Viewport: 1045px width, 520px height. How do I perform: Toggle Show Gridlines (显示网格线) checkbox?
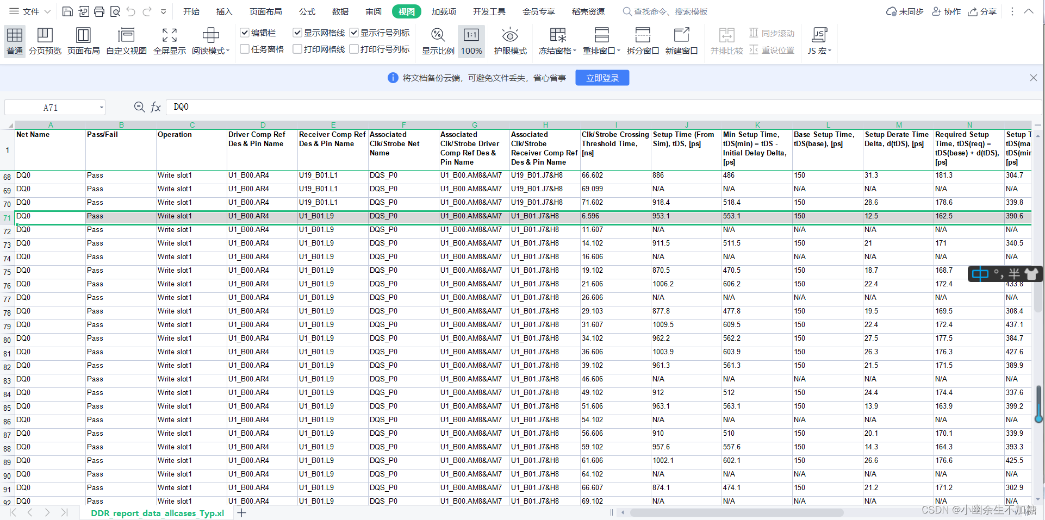[297, 33]
